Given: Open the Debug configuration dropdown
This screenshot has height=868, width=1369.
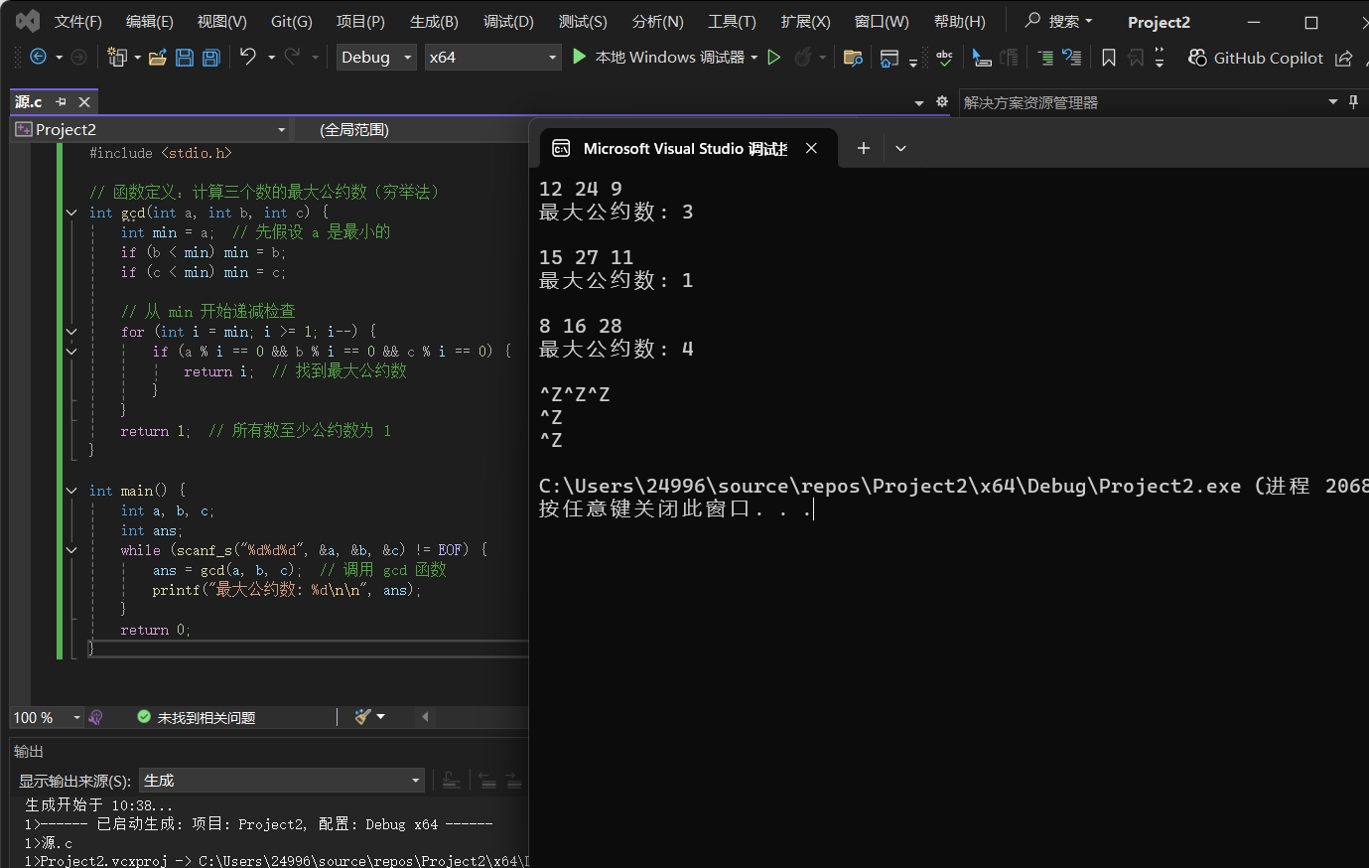Looking at the screenshot, I should [376, 58].
